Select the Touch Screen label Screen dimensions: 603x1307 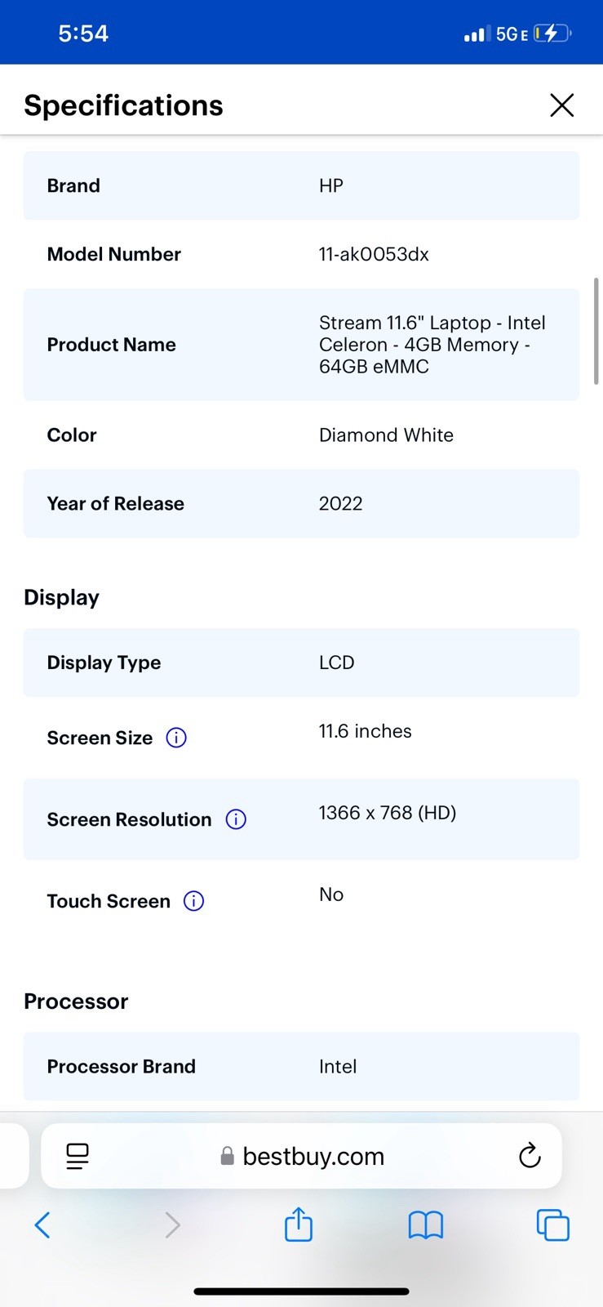[x=109, y=901]
